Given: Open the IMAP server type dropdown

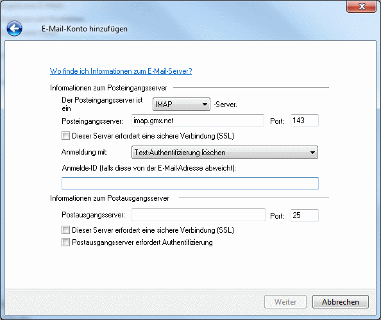Looking at the screenshot, I should [x=182, y=105].
